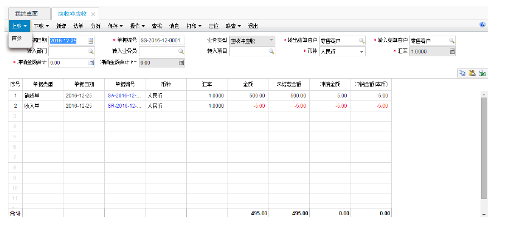Viewport: 510px width, 228px height.
Task: Open the 下张 dropdown menu
Action: click(41, 26)
